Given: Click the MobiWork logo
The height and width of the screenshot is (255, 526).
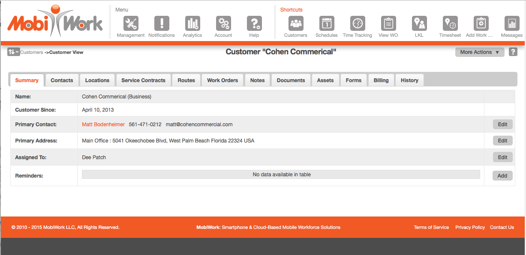Looking at the screenshot, I should click(x=55, y=21).
